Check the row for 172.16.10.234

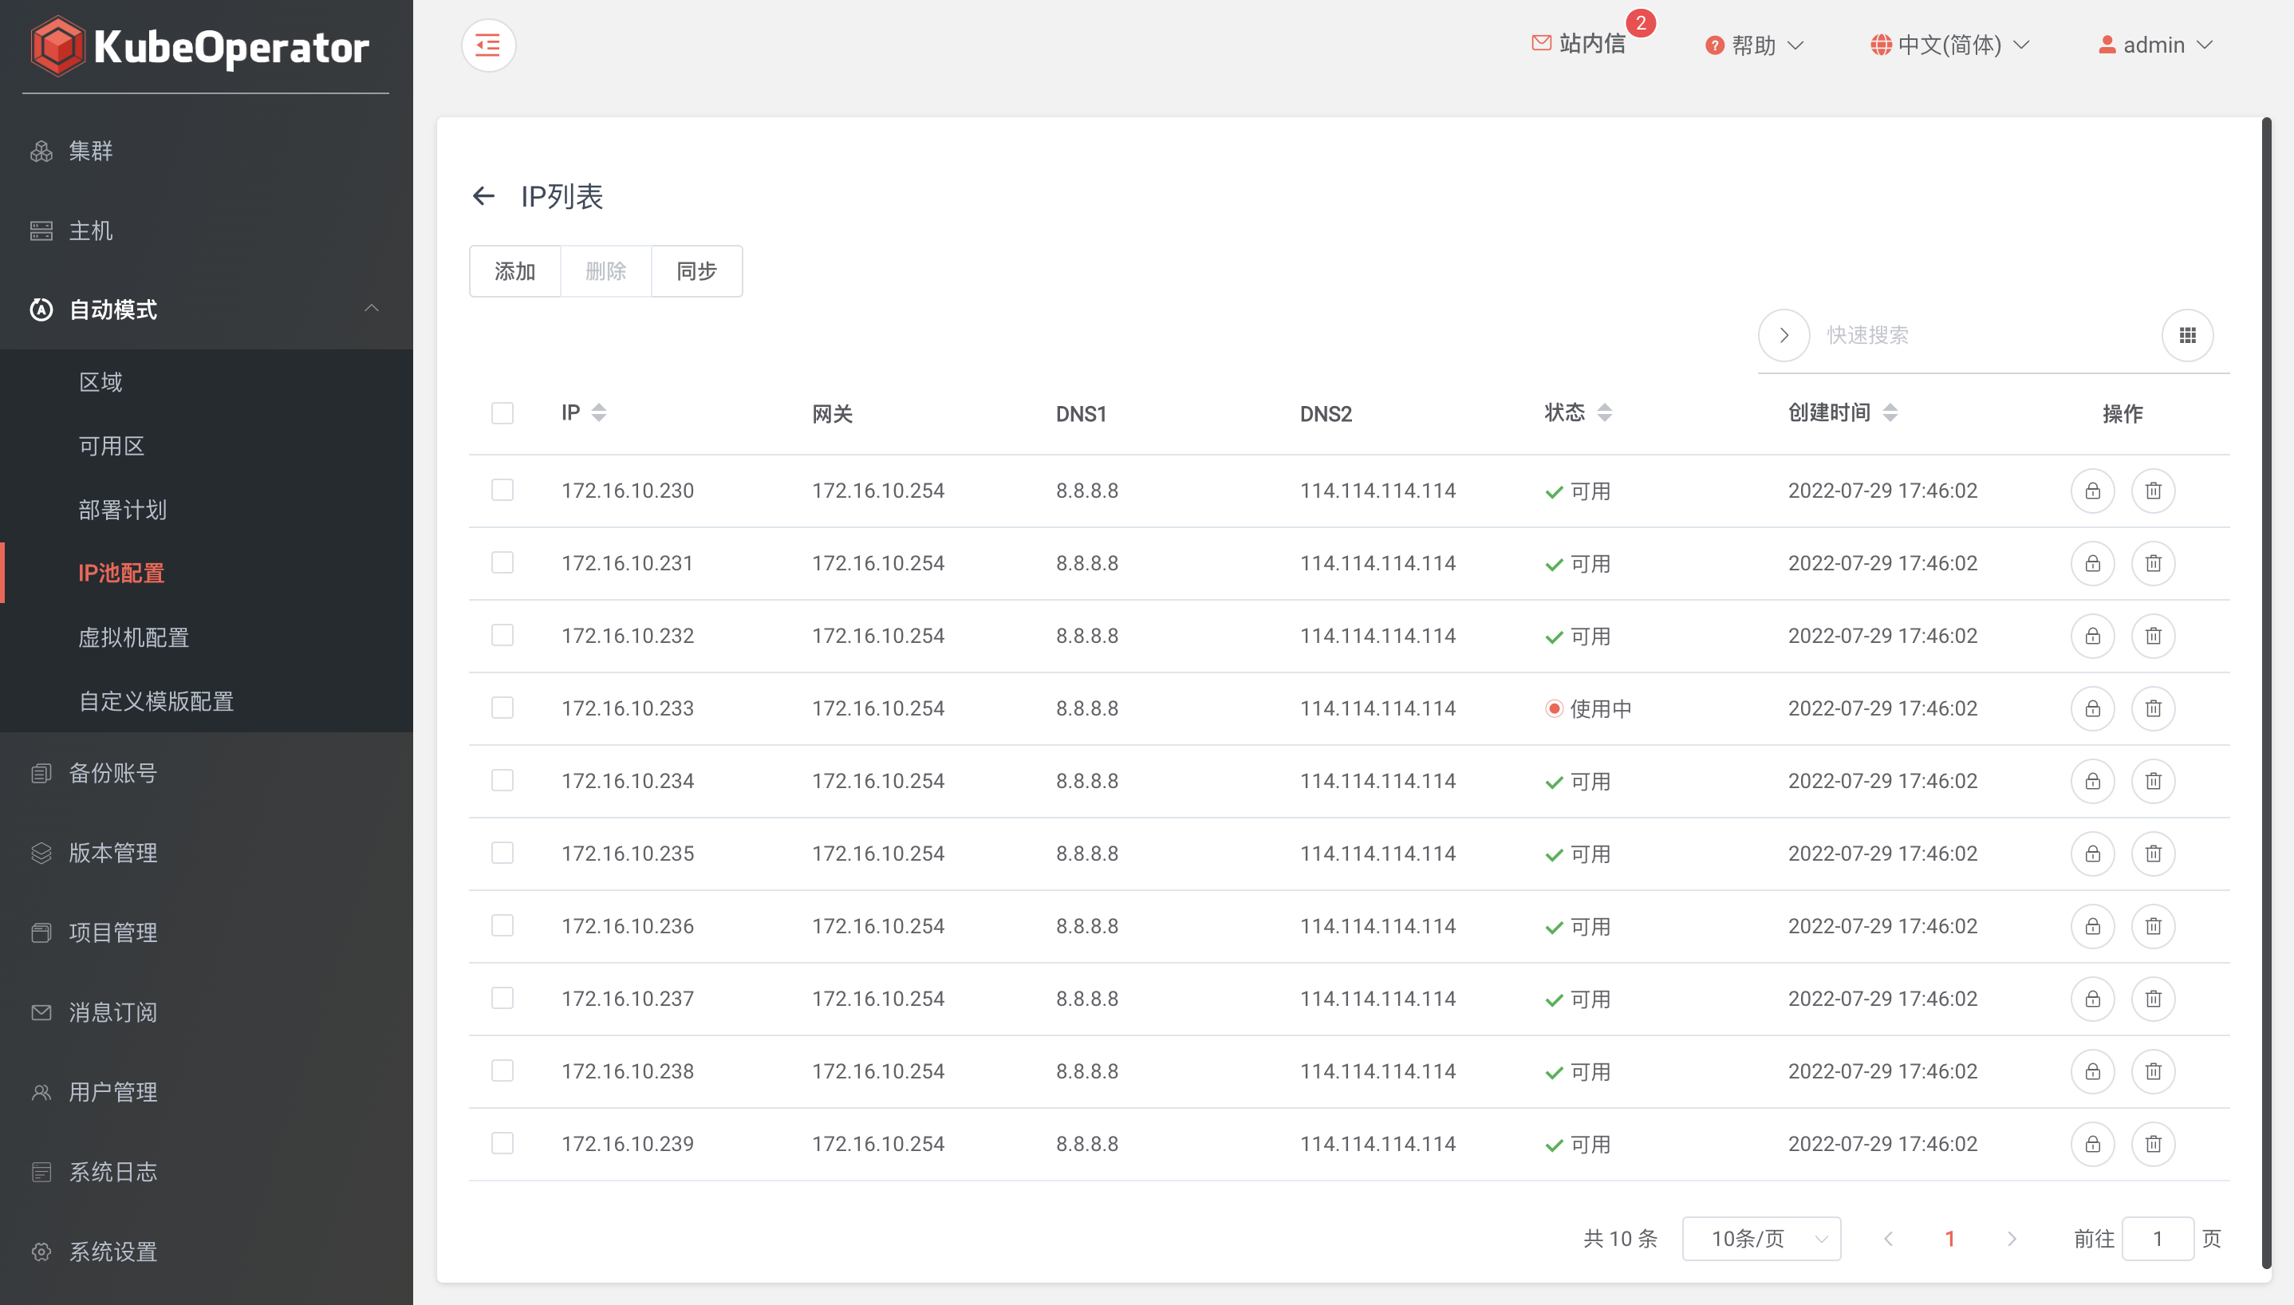[502, 781]
